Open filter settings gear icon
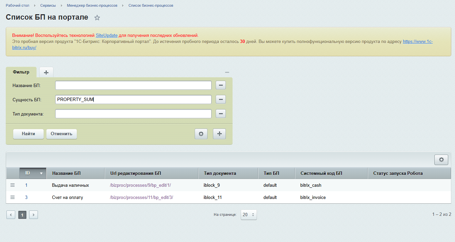Image resolution: width=455 pixels, height=242 pixels. tap(201, 134)
